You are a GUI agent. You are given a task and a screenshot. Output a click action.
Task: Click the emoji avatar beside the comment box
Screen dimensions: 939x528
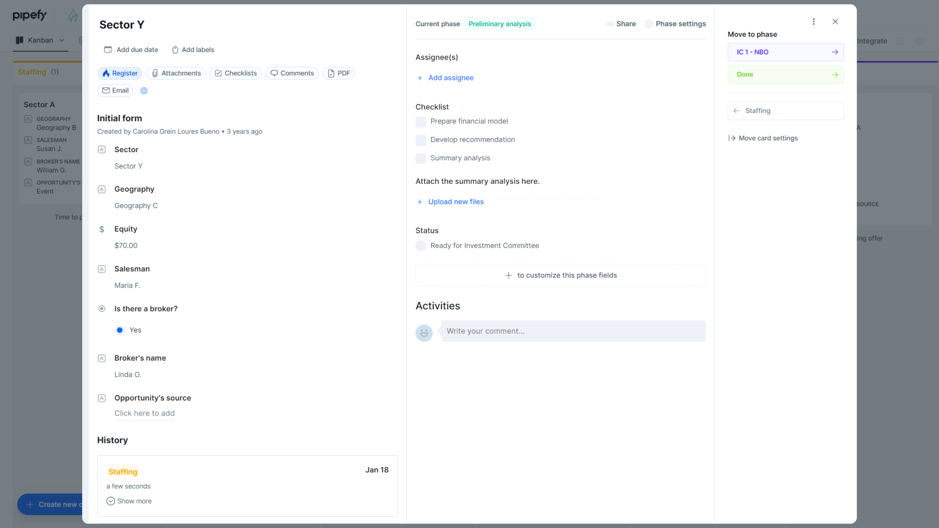click(424, 333)
